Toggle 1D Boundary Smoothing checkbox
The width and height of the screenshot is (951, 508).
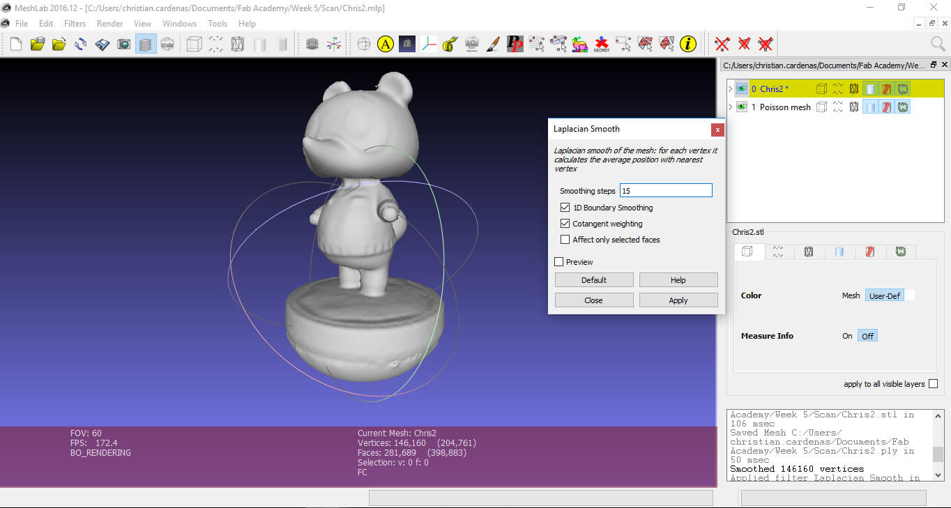point(565,208)
